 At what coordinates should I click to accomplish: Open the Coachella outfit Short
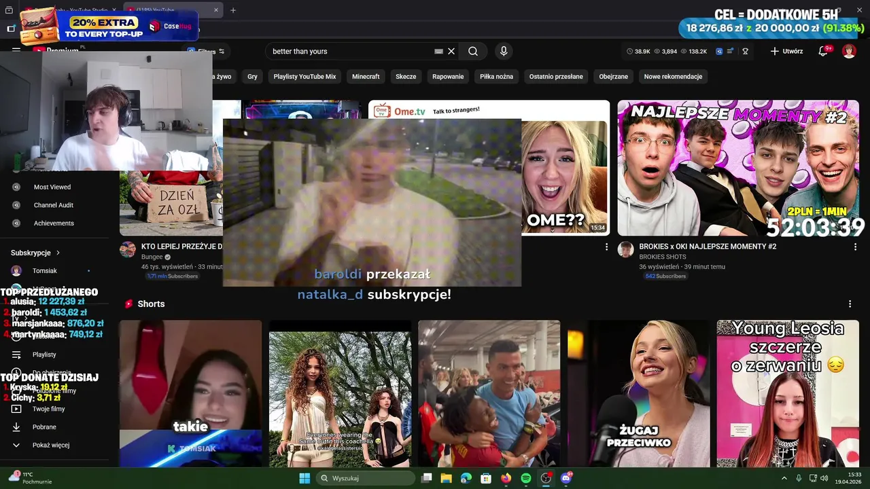coord(340,394)
